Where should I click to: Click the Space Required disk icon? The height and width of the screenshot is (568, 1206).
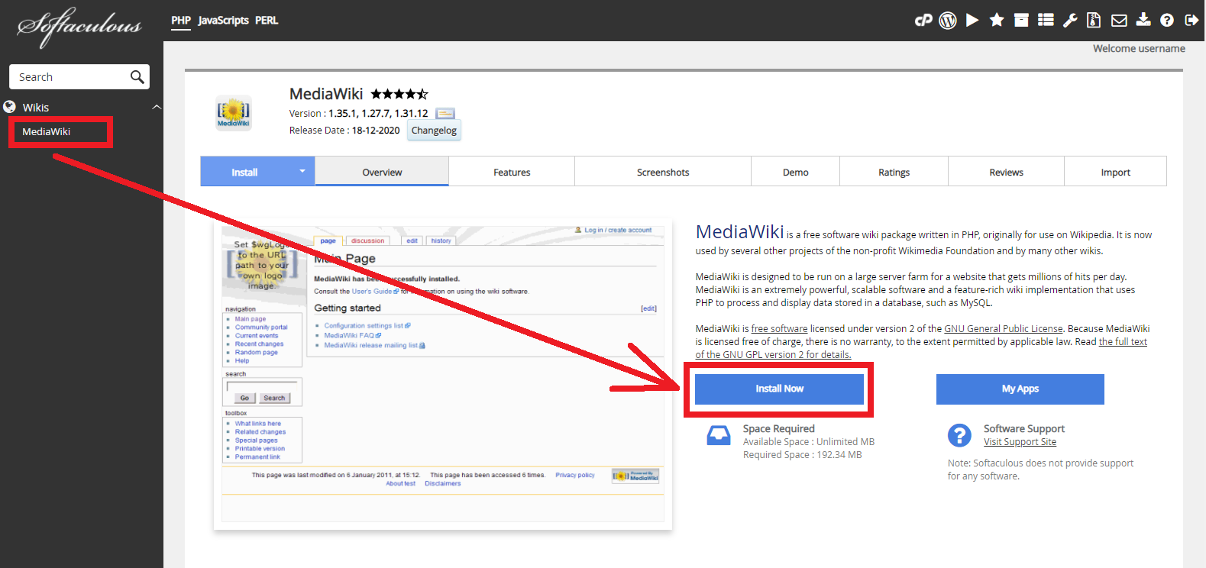719,435
